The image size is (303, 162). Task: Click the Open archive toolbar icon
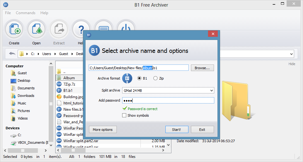tap(37, 29)
